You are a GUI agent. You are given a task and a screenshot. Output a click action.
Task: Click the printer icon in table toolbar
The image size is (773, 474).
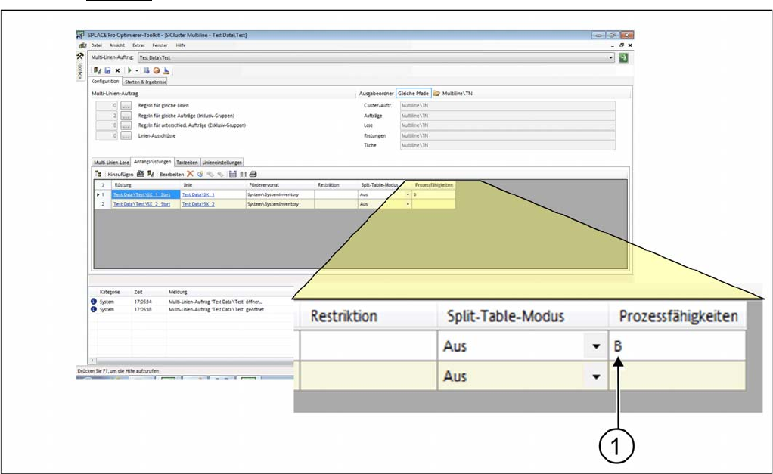click(x=253, y=174)
